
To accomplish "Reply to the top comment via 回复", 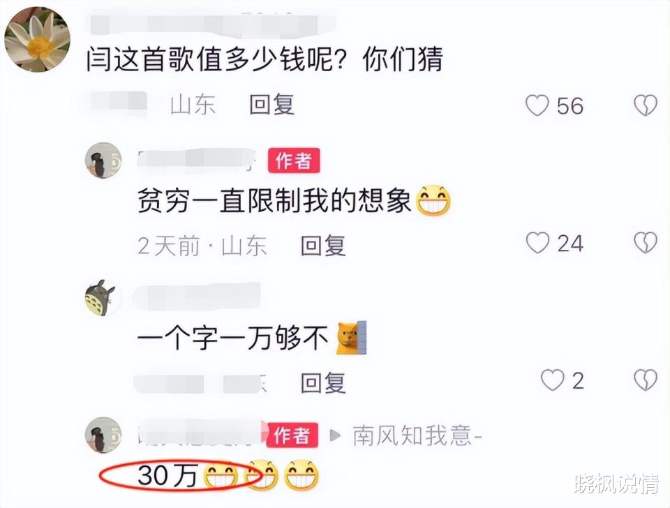I will click(x=271, y=104).
